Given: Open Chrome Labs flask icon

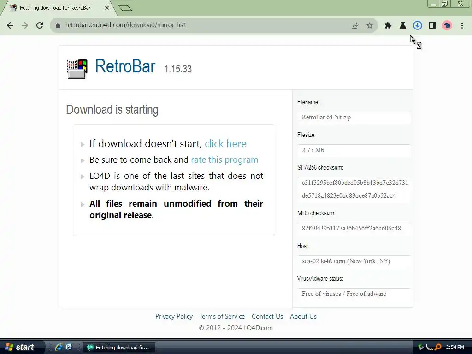Looking at the screenshot, I should 403,26.
